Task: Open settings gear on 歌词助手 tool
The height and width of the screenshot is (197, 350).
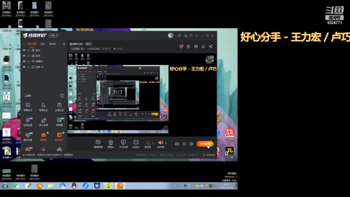Action: (x=63, y=133)
